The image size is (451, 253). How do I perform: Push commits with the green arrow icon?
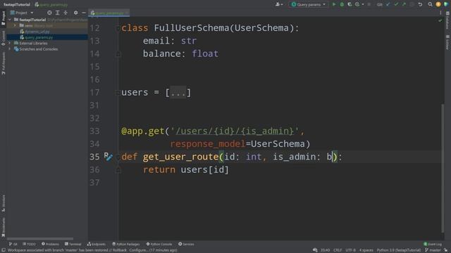(x=404, y=4)
